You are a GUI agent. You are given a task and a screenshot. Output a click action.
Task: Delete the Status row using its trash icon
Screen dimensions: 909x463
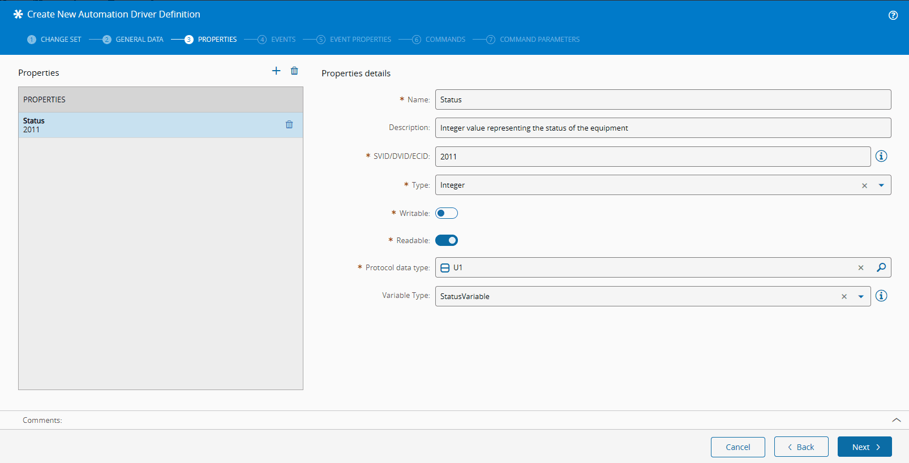[289, 124]
